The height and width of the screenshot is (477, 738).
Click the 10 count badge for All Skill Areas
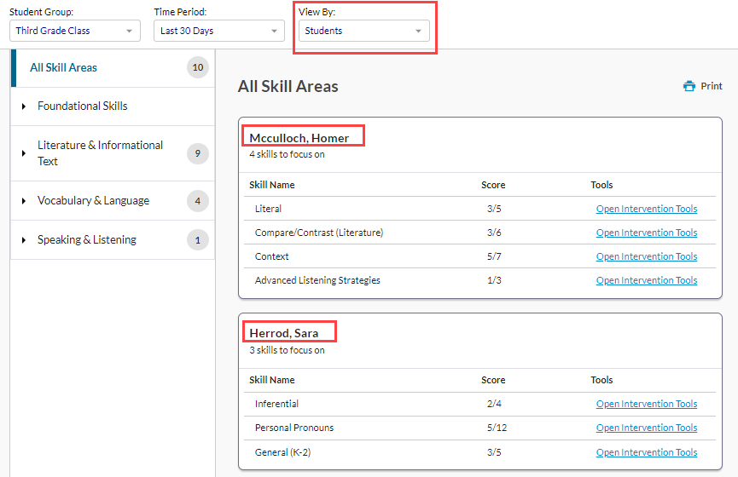pyautogui.click(x=198, y=67)
